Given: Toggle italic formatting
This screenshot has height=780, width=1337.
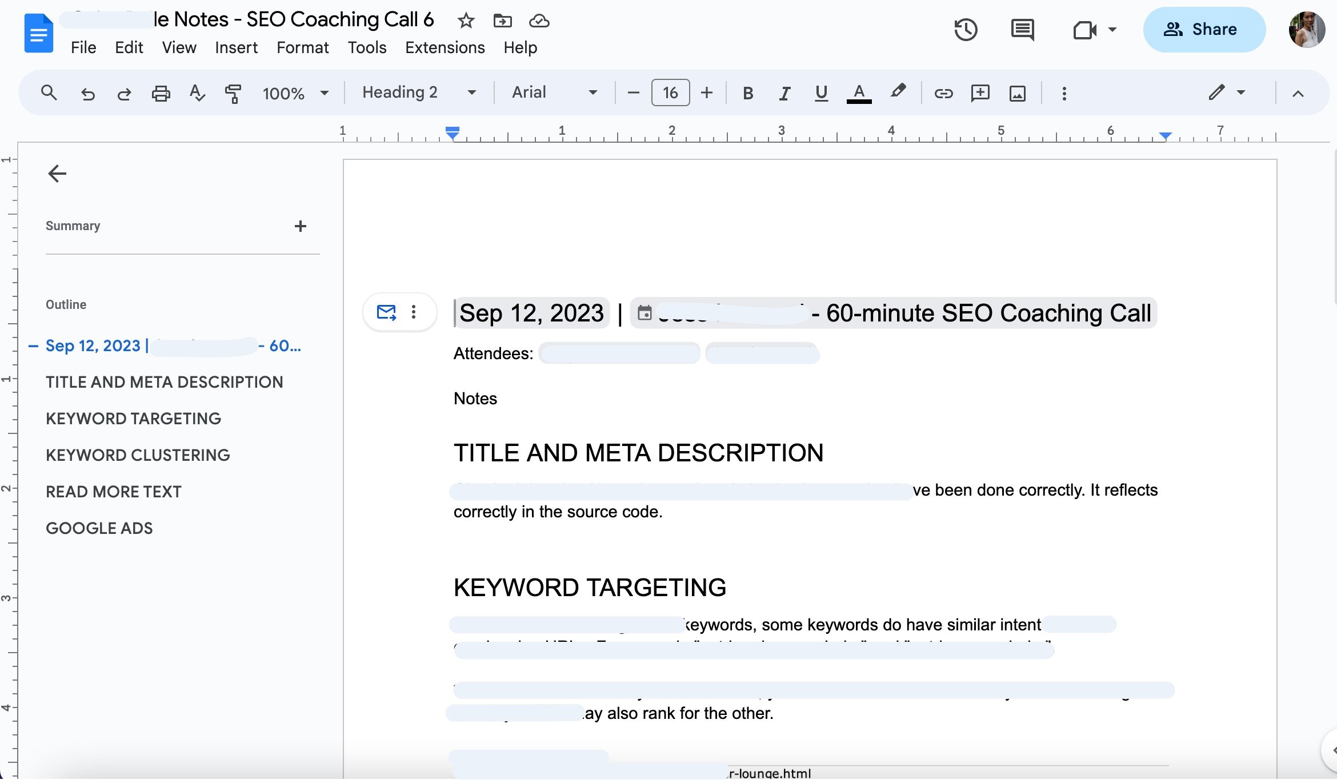Looking at the screenshot, I should click(784, 93).
